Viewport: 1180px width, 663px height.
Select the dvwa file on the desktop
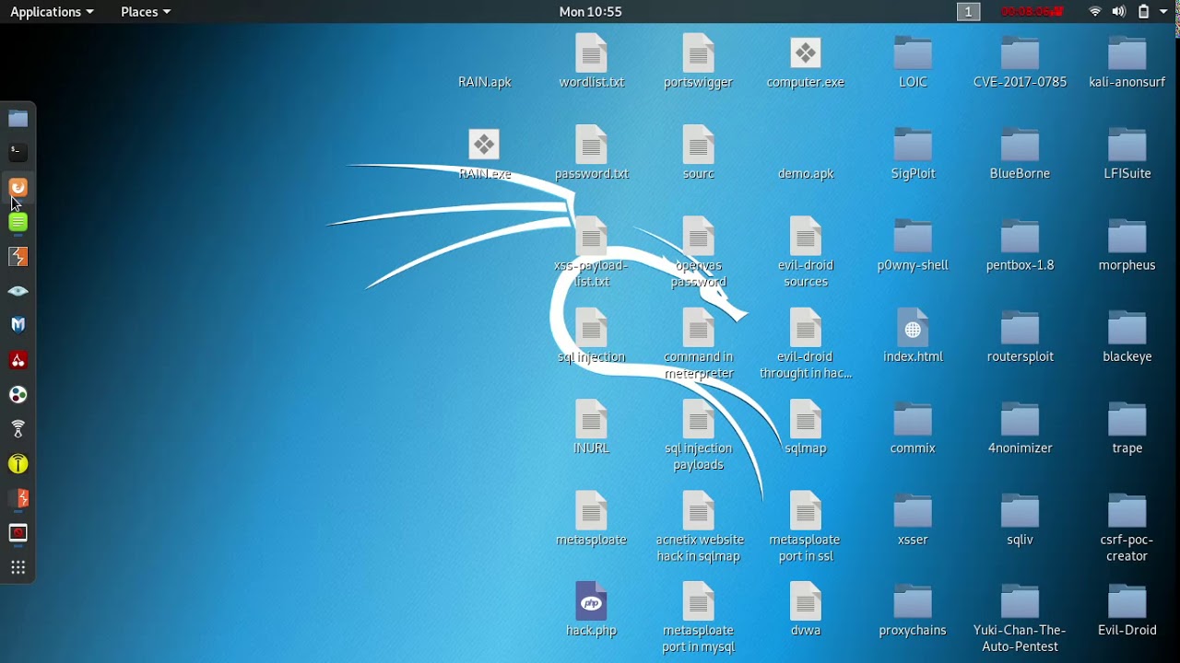pyautogui.click(x=806, y=611)
